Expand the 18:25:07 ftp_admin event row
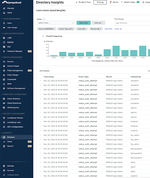Viewport: 150px width, 178px height. point(40,135)
